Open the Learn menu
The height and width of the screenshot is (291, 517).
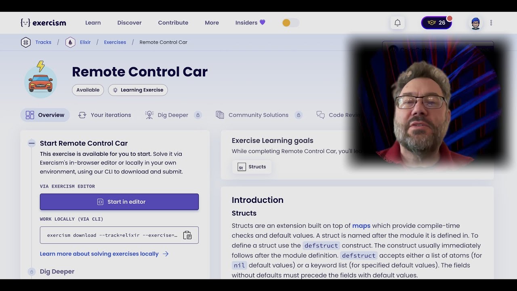[x=93, y=23]
